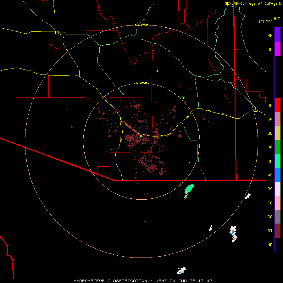Viewport: 283px width, 283px height.
Task: Click the GC gray legend color swatch
Action: (278, 217)
